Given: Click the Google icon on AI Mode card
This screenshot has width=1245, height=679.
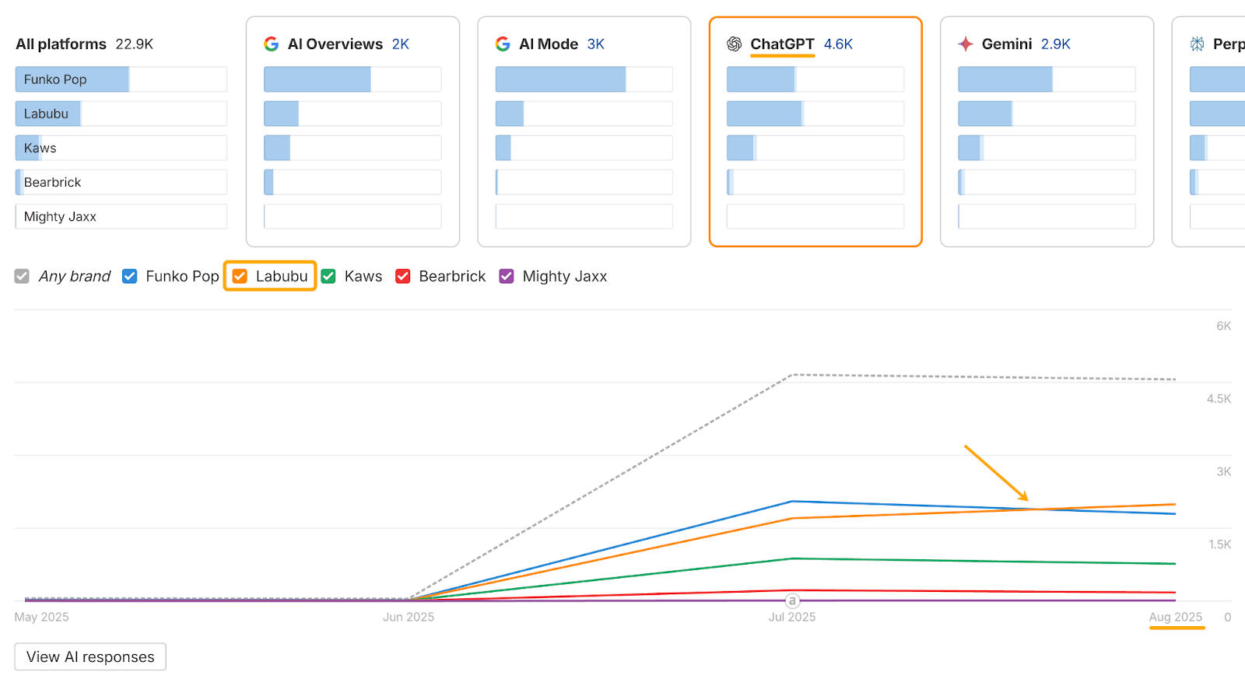Looking at the screenshot, I should [503, 44].
